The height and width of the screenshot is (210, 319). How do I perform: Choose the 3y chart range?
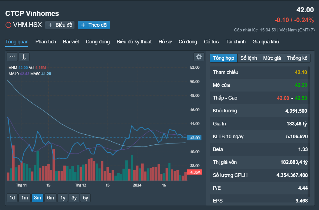(x=74, y=198)
